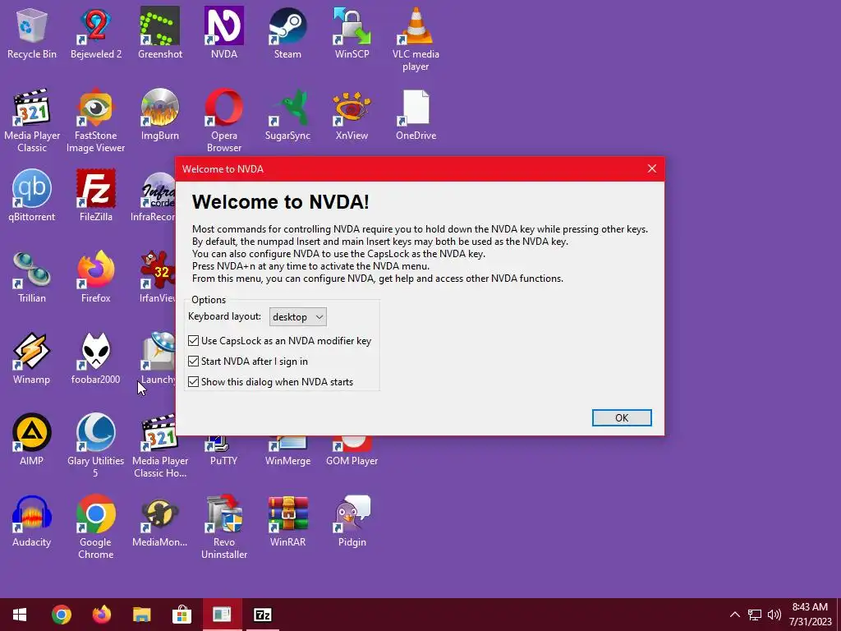Select the Audacity desktop shortcut

[x=32, y=521]
